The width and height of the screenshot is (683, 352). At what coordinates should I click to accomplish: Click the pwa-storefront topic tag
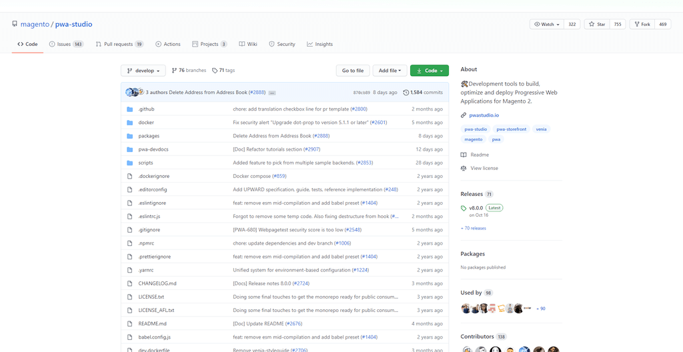512,129
